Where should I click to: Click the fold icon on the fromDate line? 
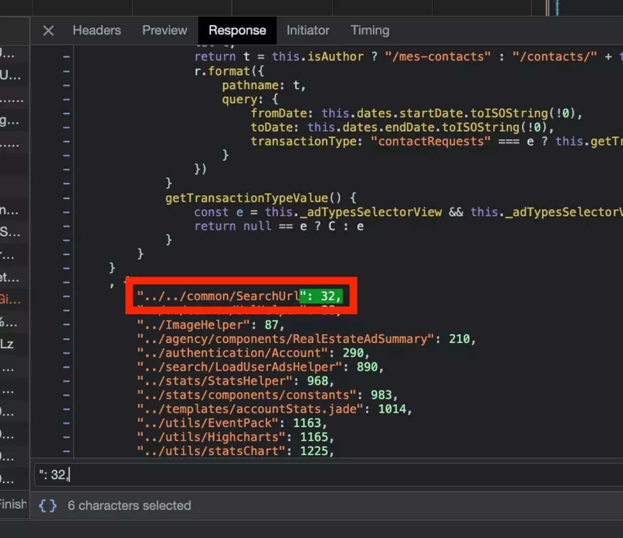(x=66, y=113)
